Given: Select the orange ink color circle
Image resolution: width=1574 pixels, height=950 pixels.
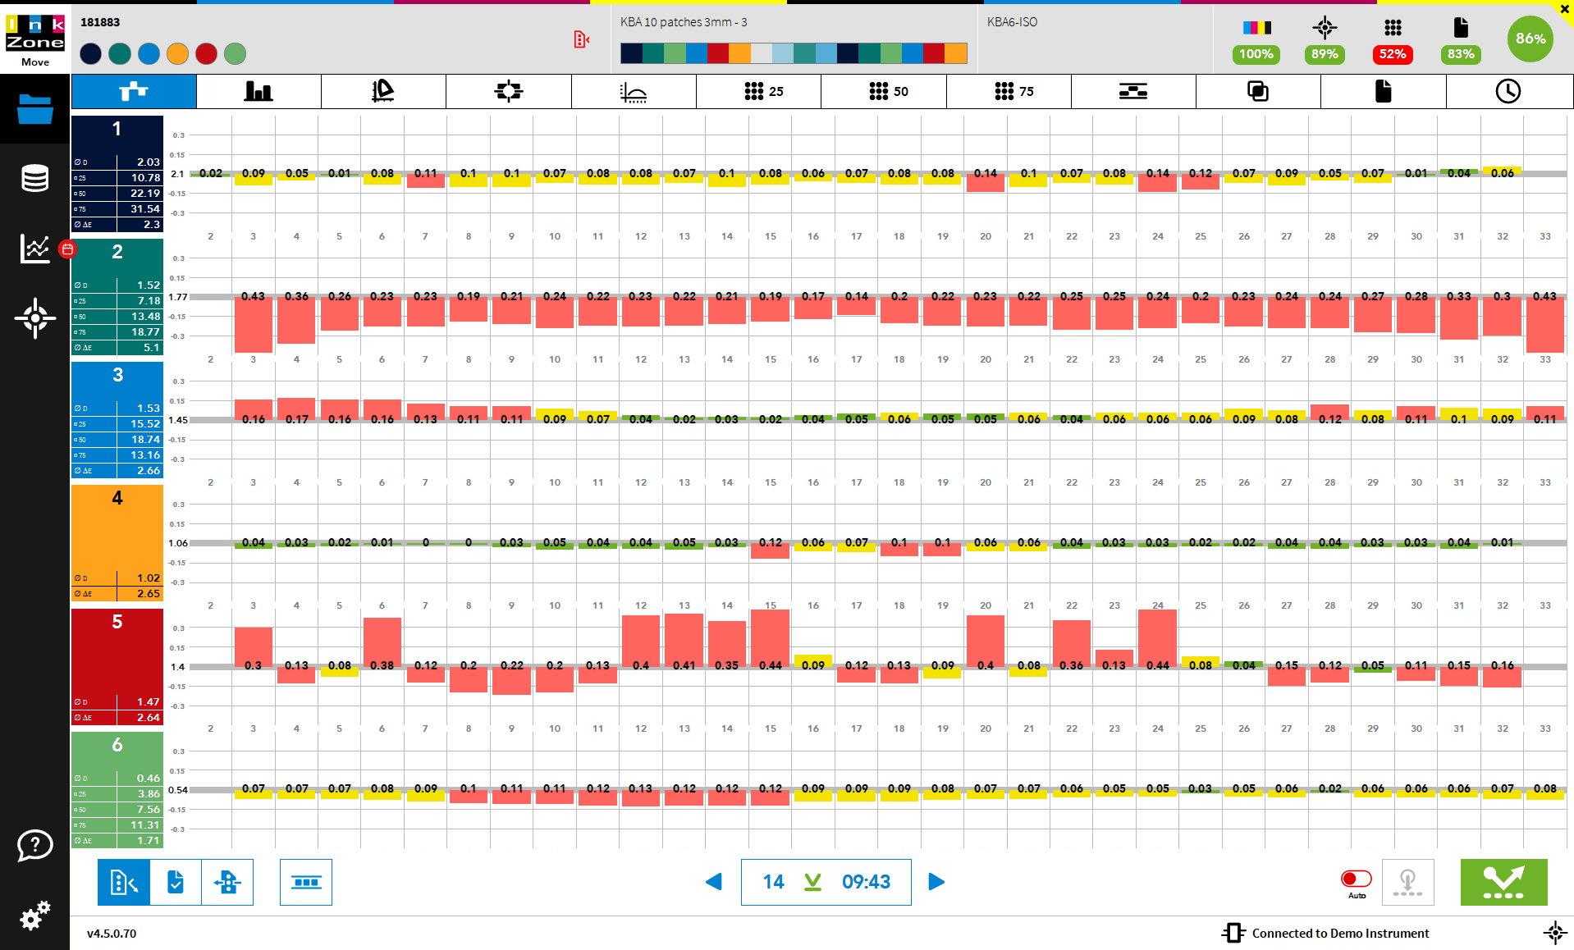Looking at the screenshot, I should pyautogui.click(x=177, y=54).
